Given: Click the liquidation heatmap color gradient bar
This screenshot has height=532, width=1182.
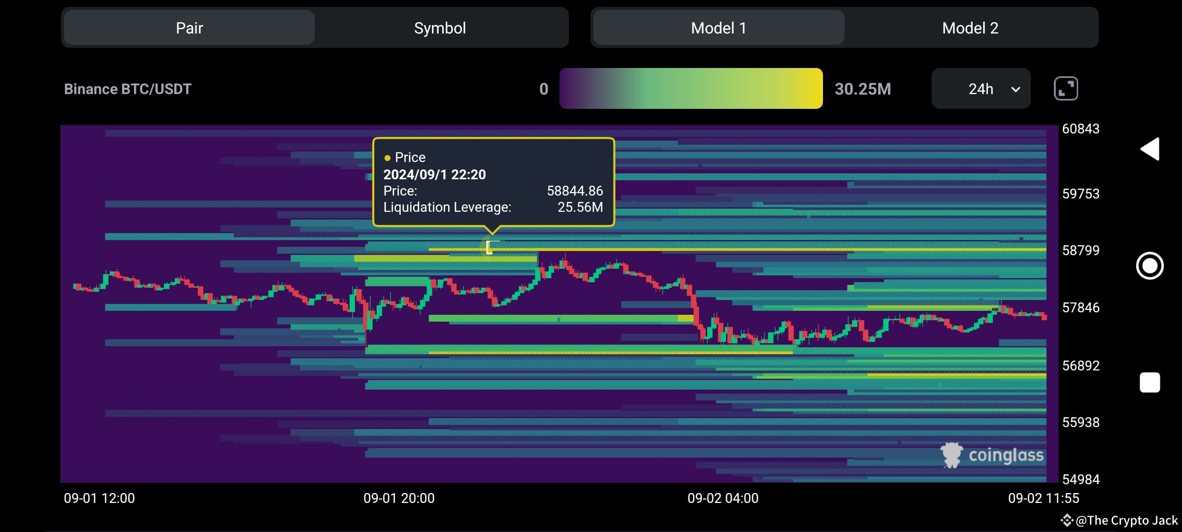Looking at the screenshot, I should pyautogui.click(x=690, y=89).
